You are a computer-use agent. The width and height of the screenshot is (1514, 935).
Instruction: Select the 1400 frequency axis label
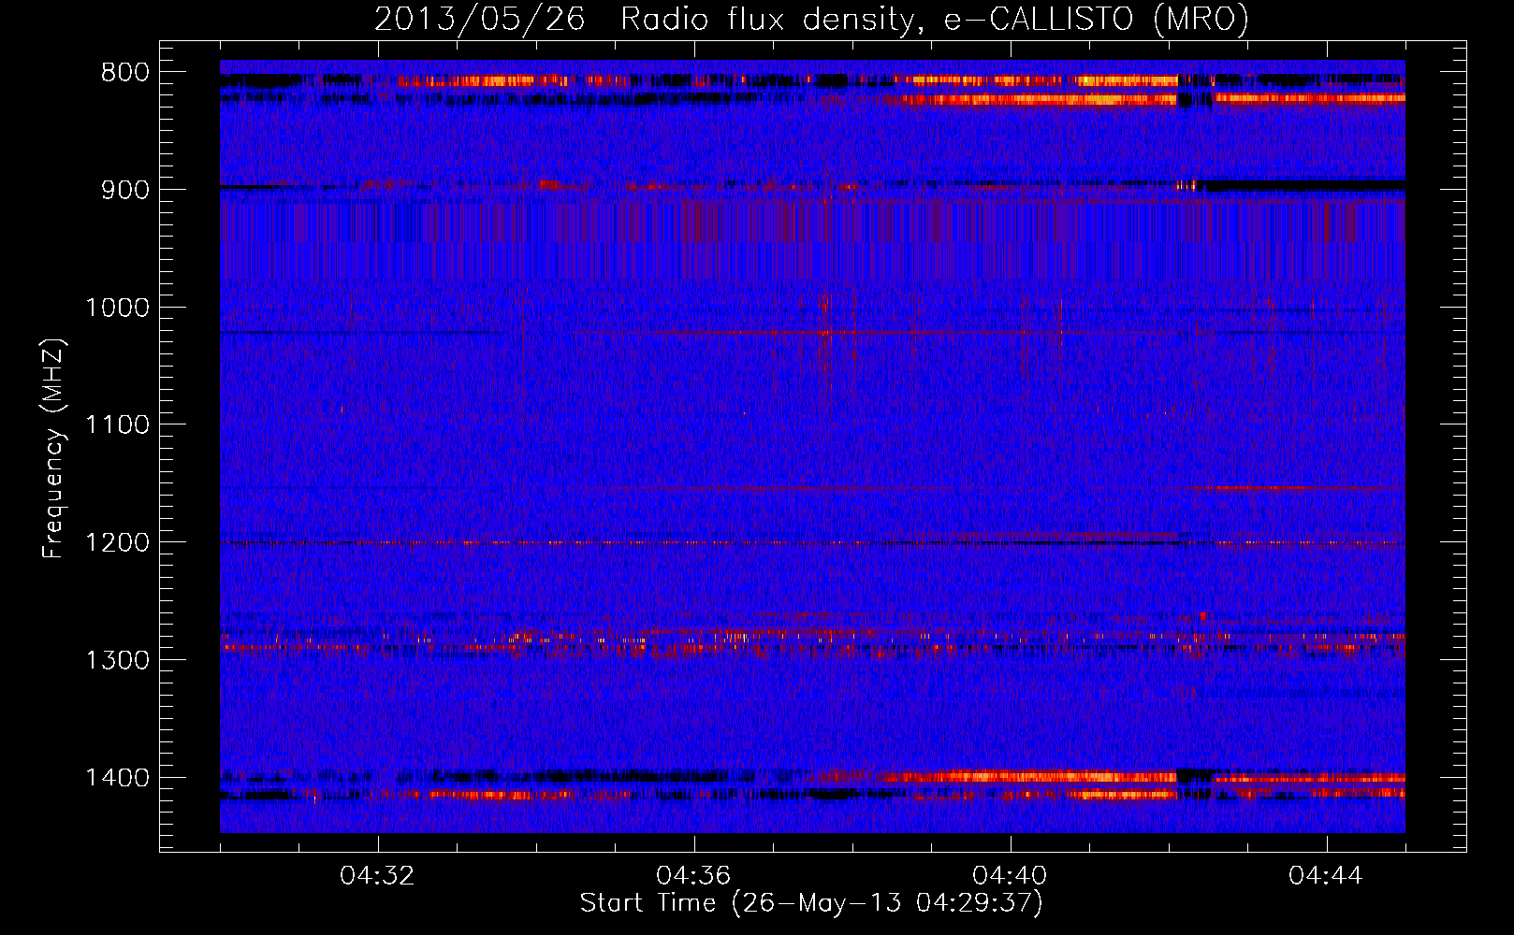[118, 778]
